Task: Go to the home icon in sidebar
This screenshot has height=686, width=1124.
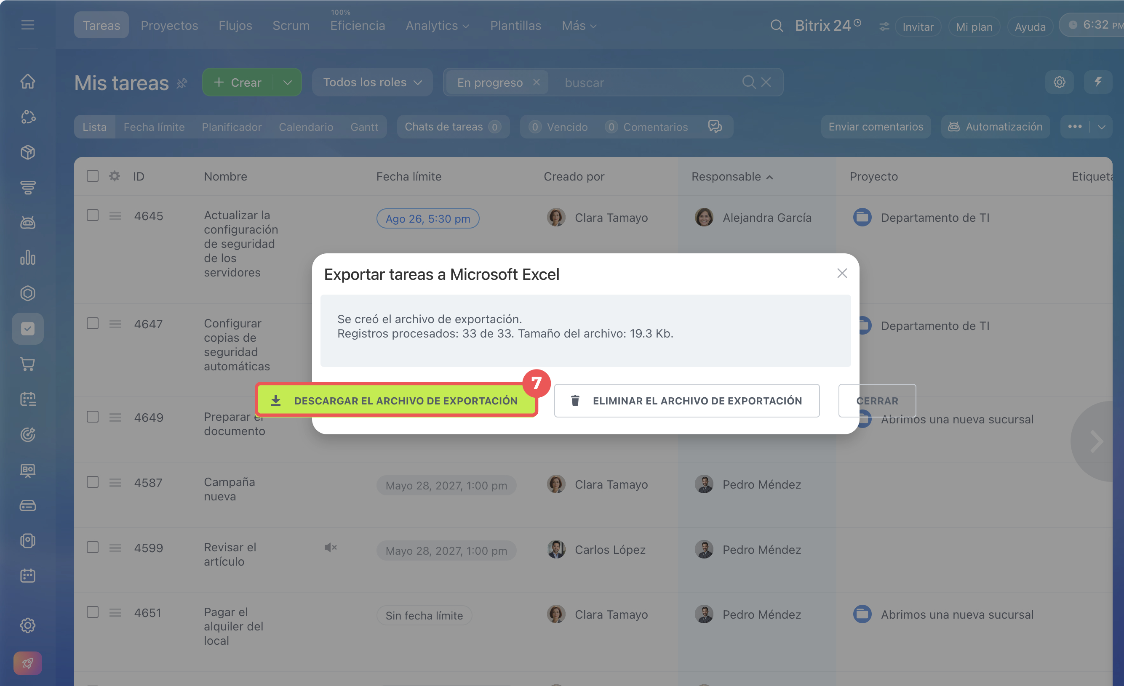Action: [28, 82]
